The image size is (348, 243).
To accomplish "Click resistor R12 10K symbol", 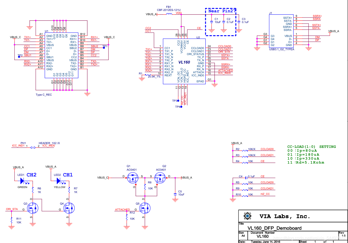I will 127,217.
